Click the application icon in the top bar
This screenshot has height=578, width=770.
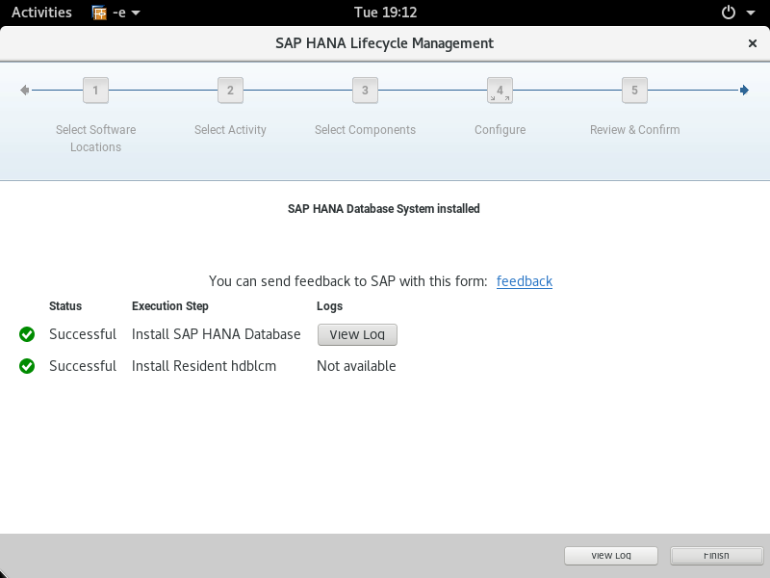click(99, 13)
